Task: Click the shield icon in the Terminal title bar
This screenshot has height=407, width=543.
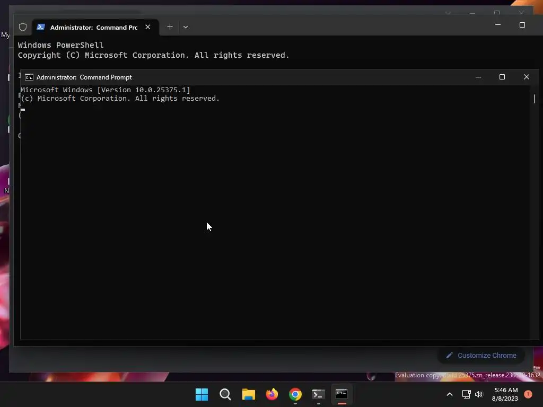Action: click(x=23, y=27)
